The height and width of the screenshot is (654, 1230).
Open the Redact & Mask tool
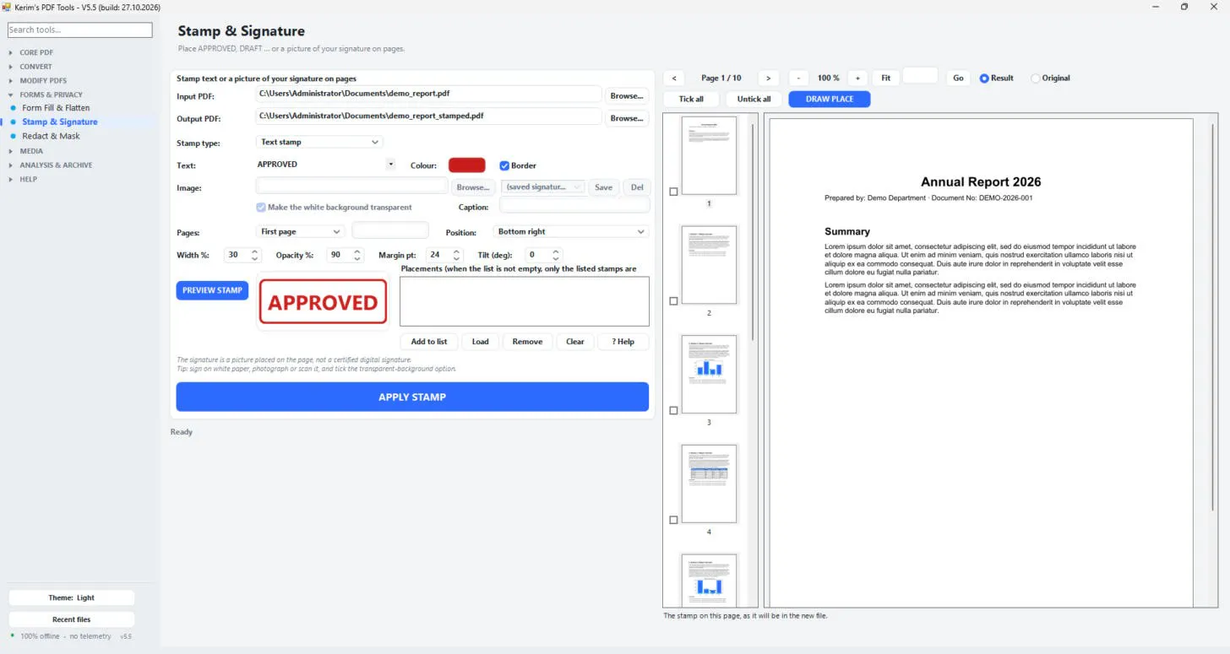51,136
